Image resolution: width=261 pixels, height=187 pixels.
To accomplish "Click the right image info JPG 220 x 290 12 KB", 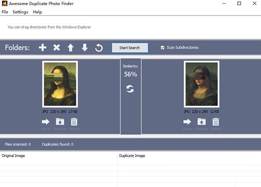I will [201, 111].
